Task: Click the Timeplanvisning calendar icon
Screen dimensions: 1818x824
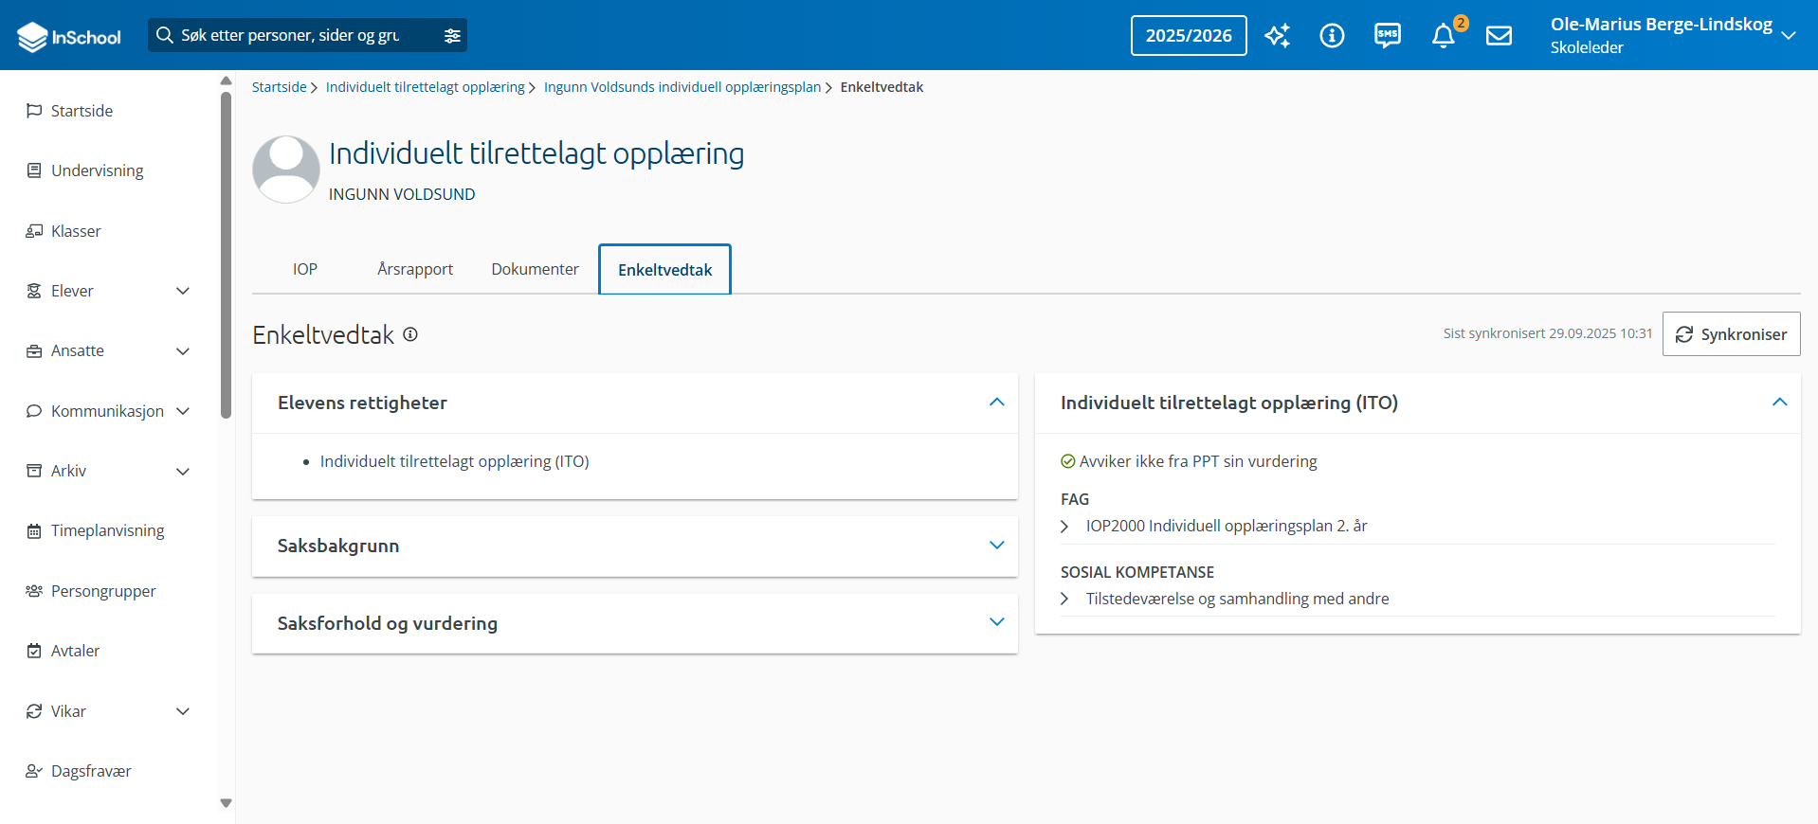Action: click(x=34, y=530)
